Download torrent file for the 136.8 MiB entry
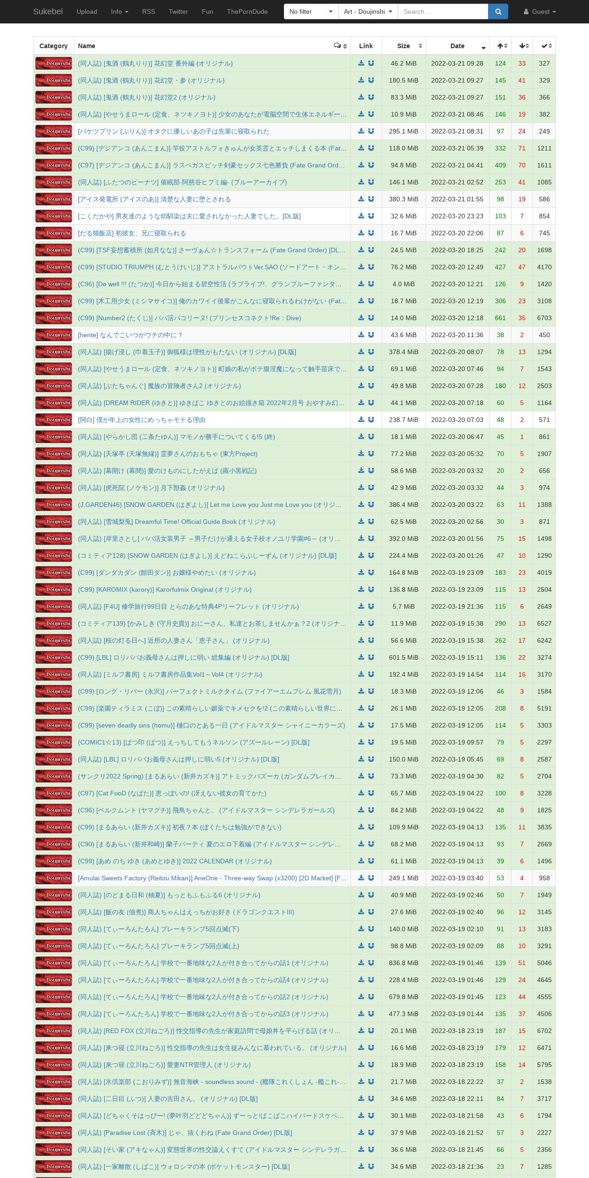This screenshot has width=589, height=1178. (361, 589)
